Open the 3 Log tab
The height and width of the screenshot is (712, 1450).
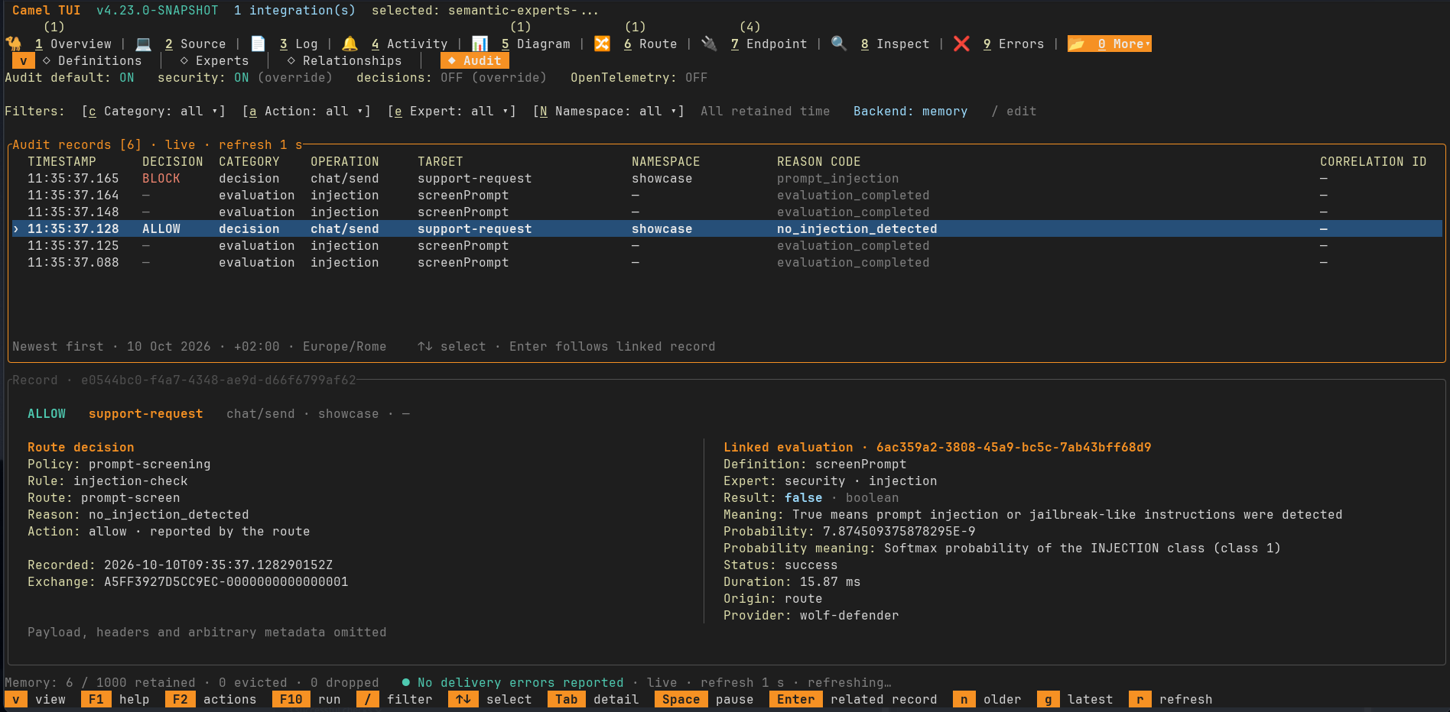pos(299,44)
